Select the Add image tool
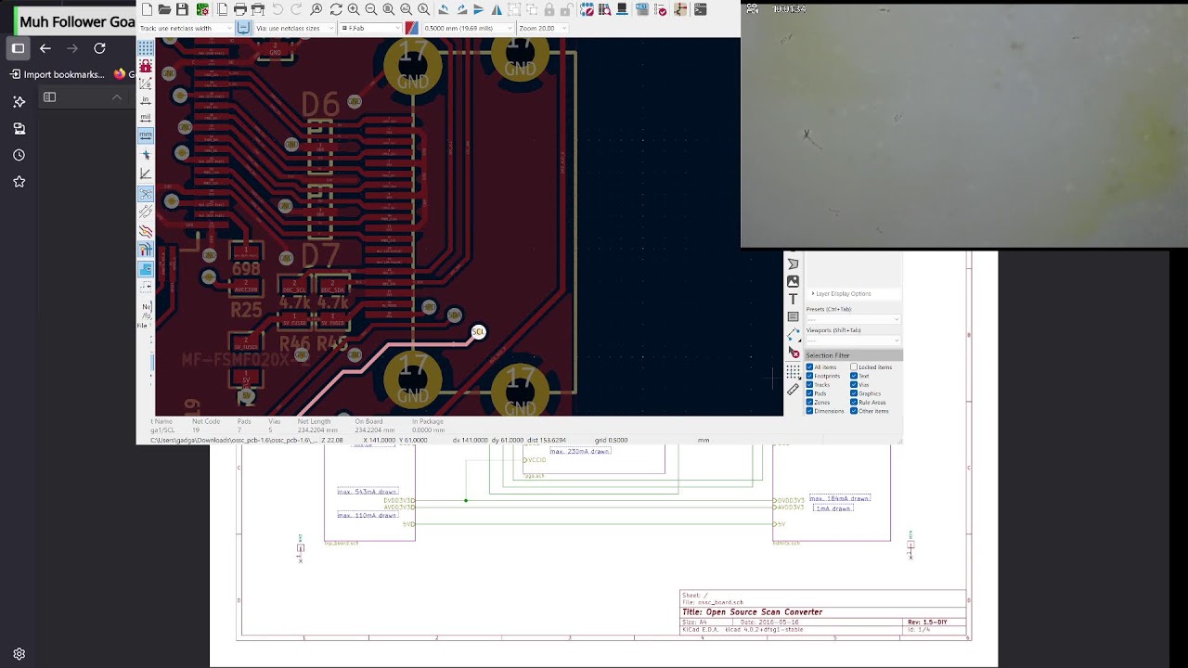 pyautogui.click(x=793, y=281)
